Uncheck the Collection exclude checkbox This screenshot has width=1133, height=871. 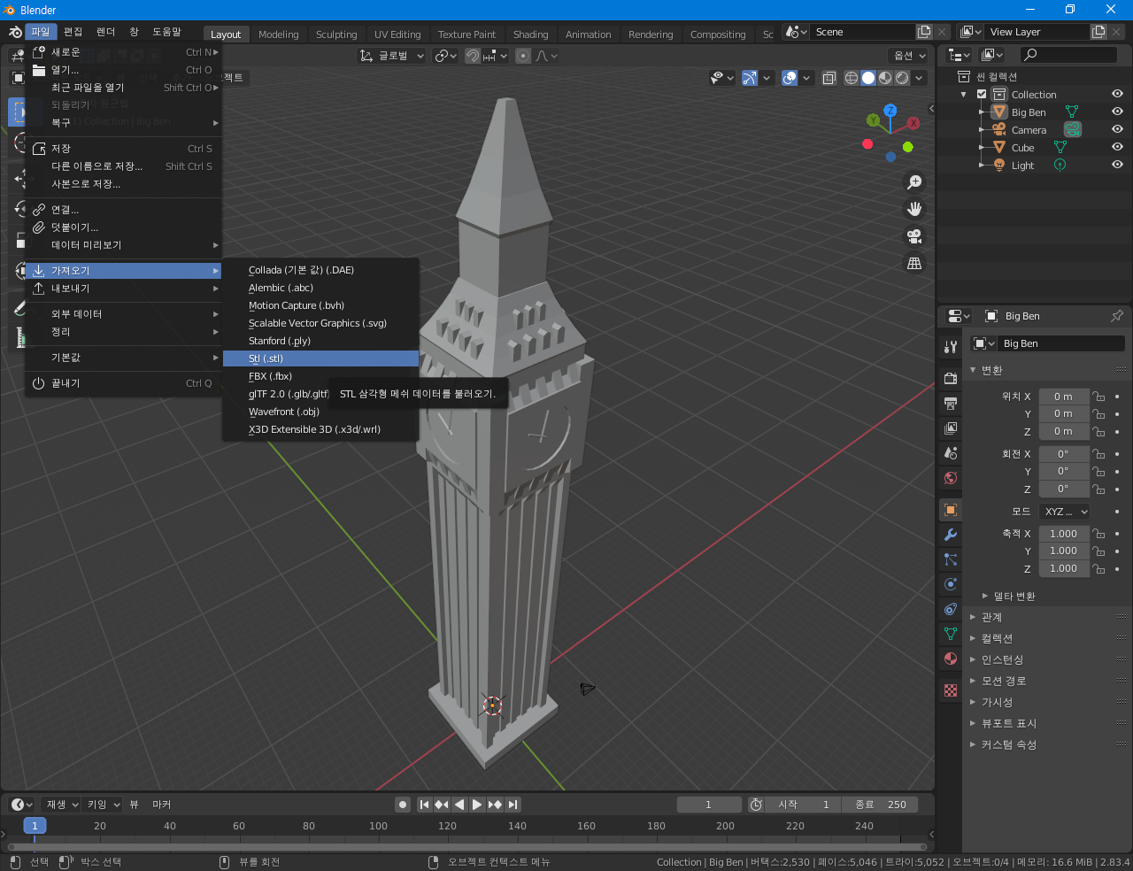982,94
